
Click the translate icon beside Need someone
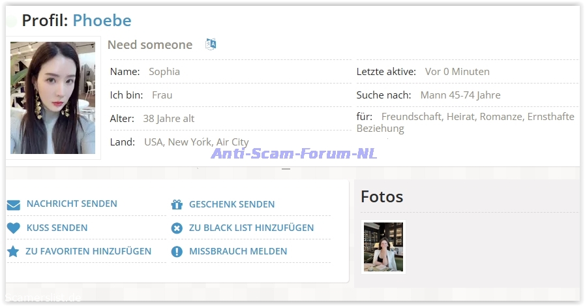pyautogui.click(x=211, y=44)
